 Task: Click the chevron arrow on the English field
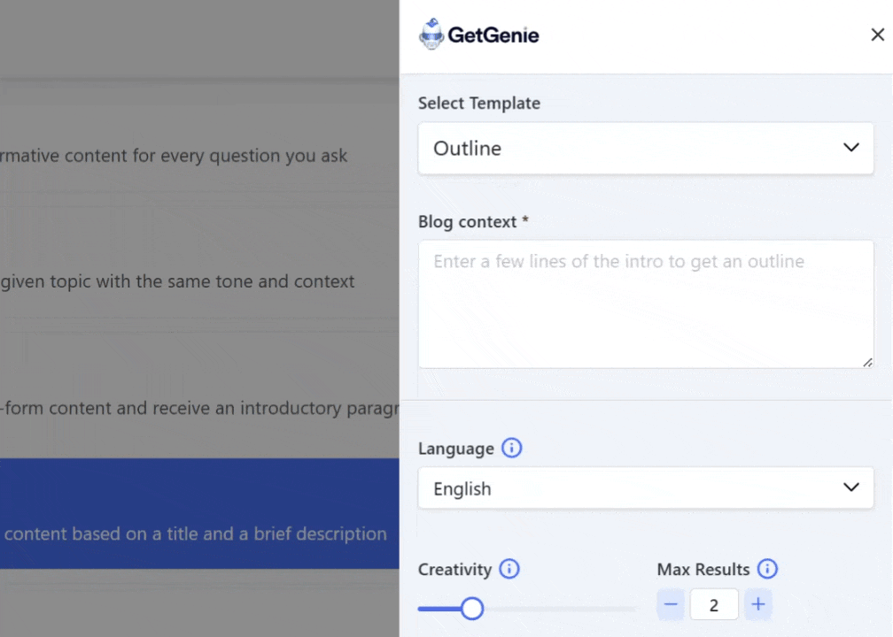click(851, 487)
